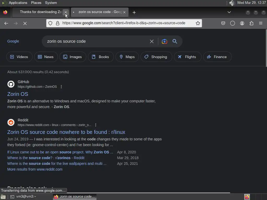Filter results by Shopping
The height and width of the screenshot is (200, 267).
pyautogui.click(x=156, y=57)
